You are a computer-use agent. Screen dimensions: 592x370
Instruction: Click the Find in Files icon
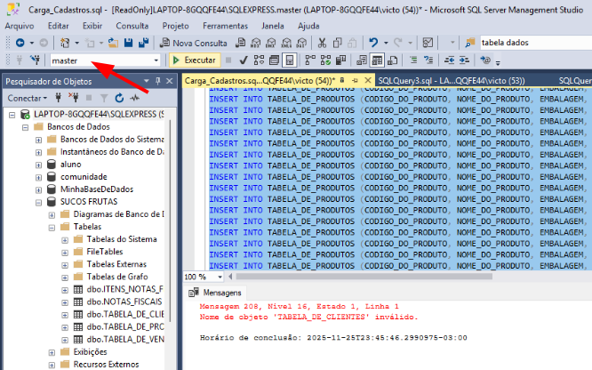pos(470,43)
